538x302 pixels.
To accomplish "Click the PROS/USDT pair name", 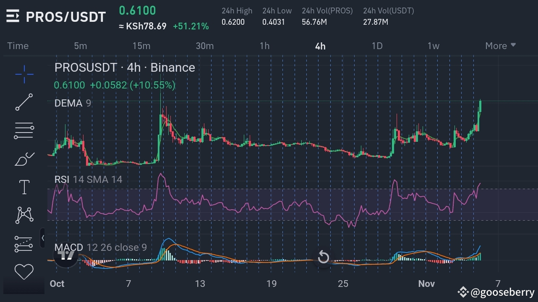I will [65, 17].
